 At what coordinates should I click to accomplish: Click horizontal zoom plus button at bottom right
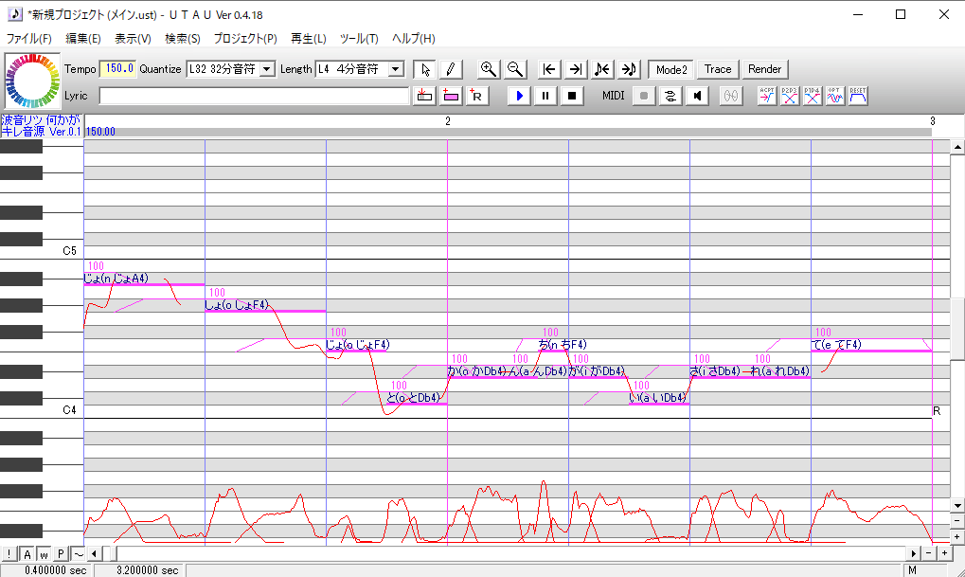pos(944,553)
